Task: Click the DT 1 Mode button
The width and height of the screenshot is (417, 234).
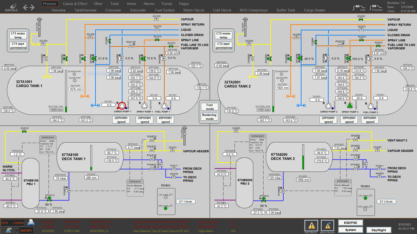Action: point(186,201)
